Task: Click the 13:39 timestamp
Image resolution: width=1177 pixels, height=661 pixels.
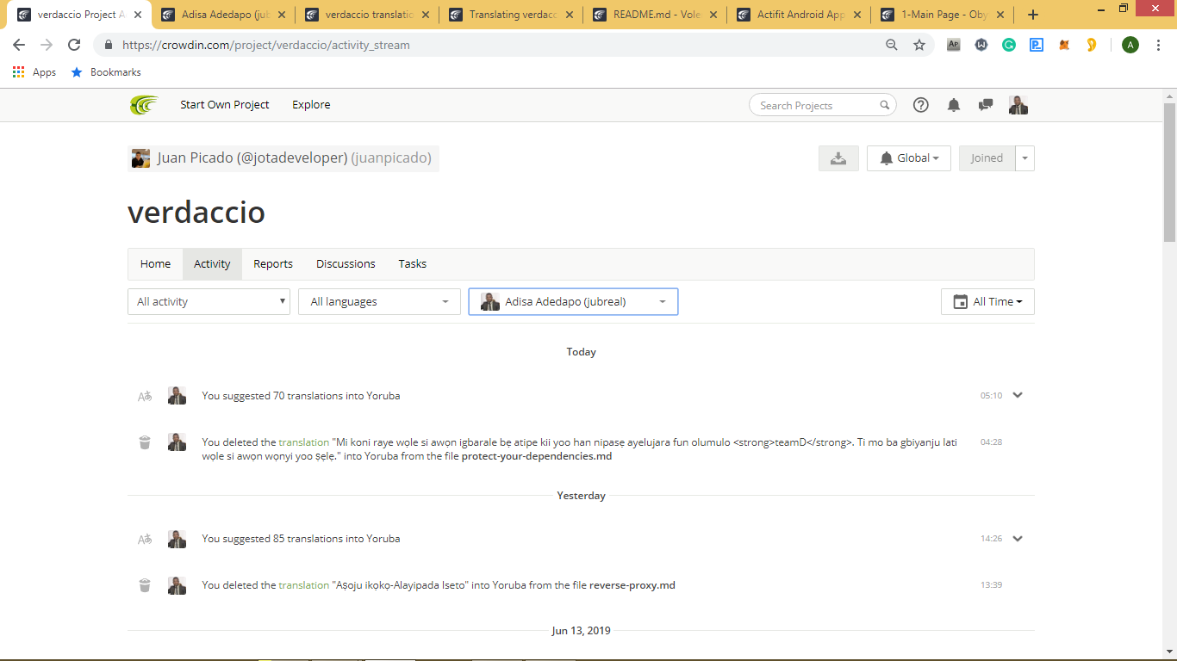Action: pos(991,585)
